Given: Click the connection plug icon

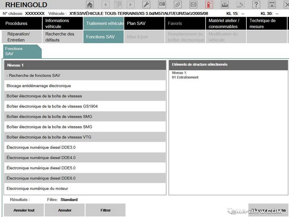Looking at the screenshot, I should click(x=178, y=5).
